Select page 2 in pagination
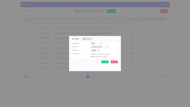Screen dimensions: 190x107 pyautogui.click(x=91, y=77)
